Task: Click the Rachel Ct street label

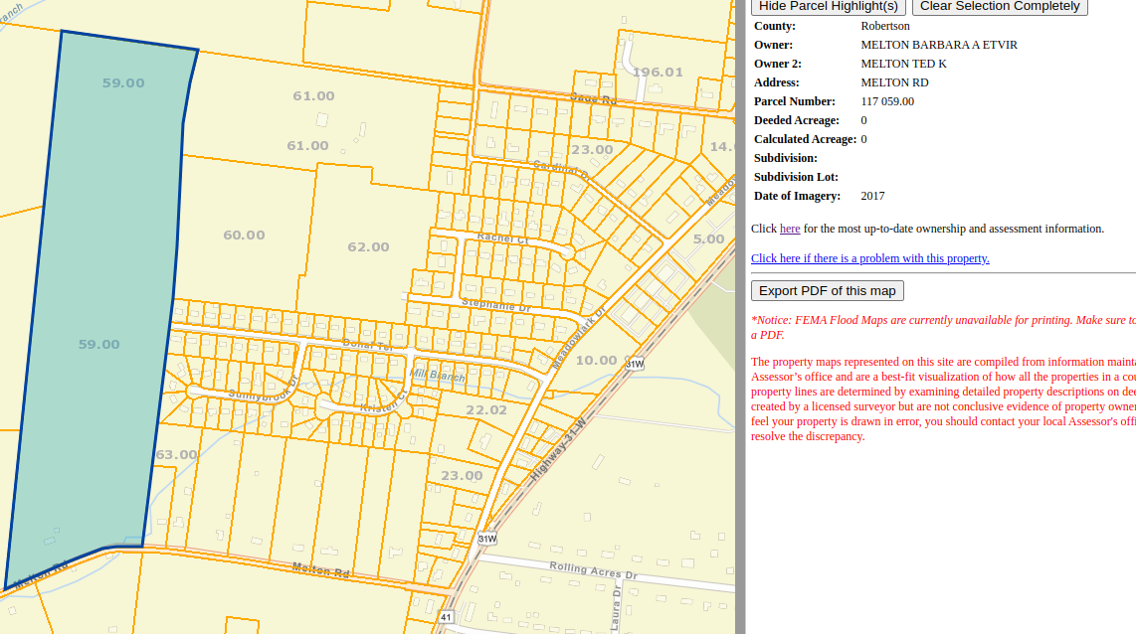Action: click(x=502, y=238)
